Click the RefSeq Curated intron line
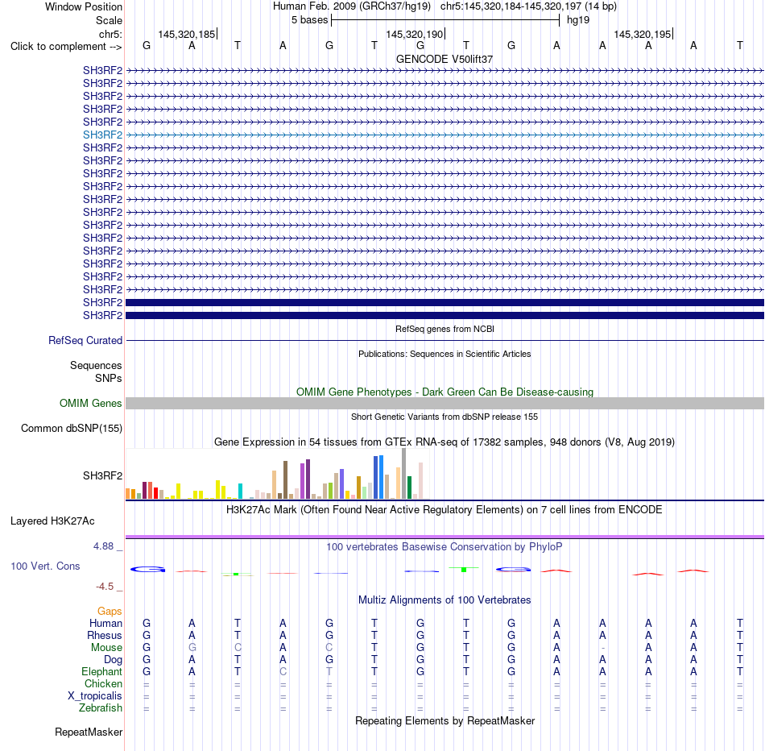The image size is (765, 751). [x=445, y=340]
